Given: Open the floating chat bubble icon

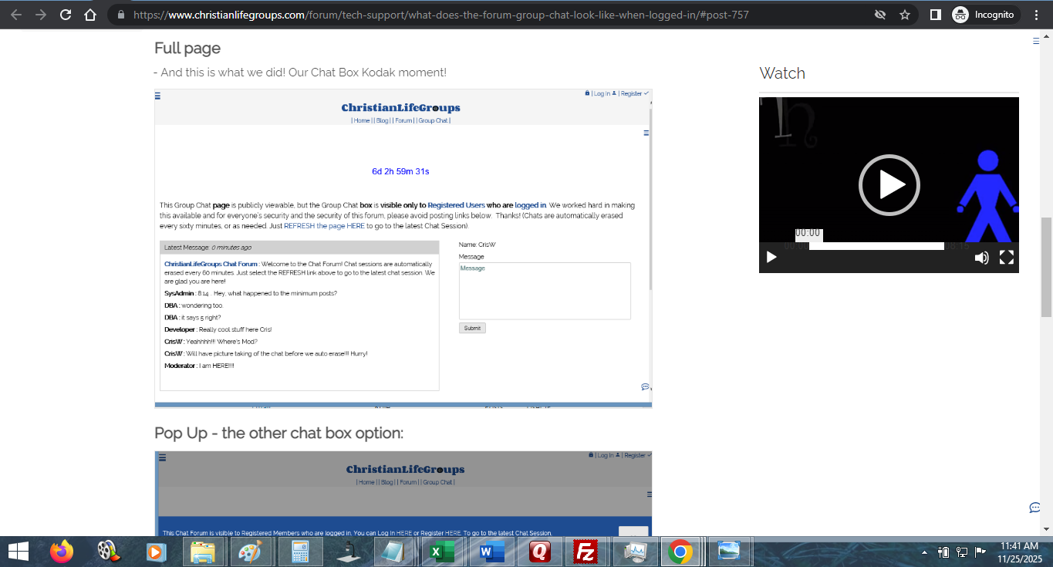Looking at the screenshot, I should coord(1035,508).
